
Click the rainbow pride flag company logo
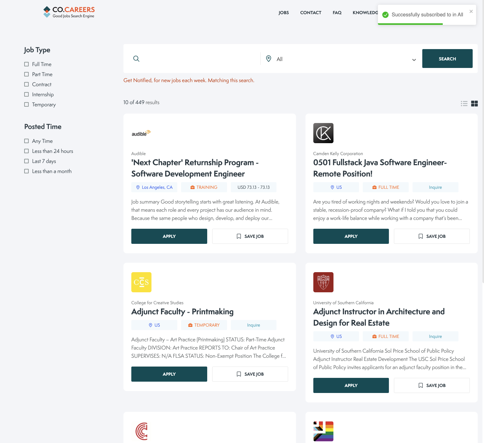point(323,431)
